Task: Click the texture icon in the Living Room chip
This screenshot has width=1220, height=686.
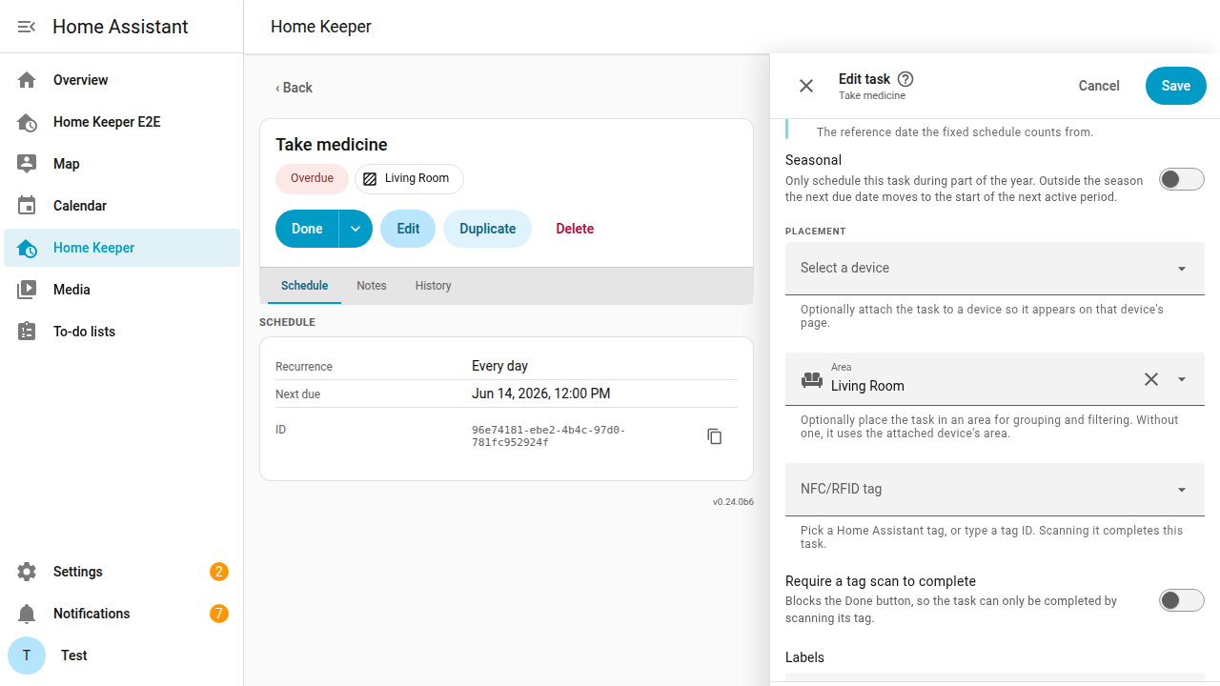Action: click(x=370, y=178)
